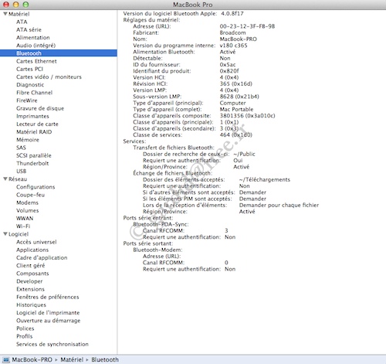Click the ~/Public folder value
Viewport: 386px width, 364px height.
point(244,154)
